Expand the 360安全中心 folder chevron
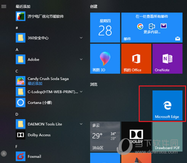 [x=81, y=38]
